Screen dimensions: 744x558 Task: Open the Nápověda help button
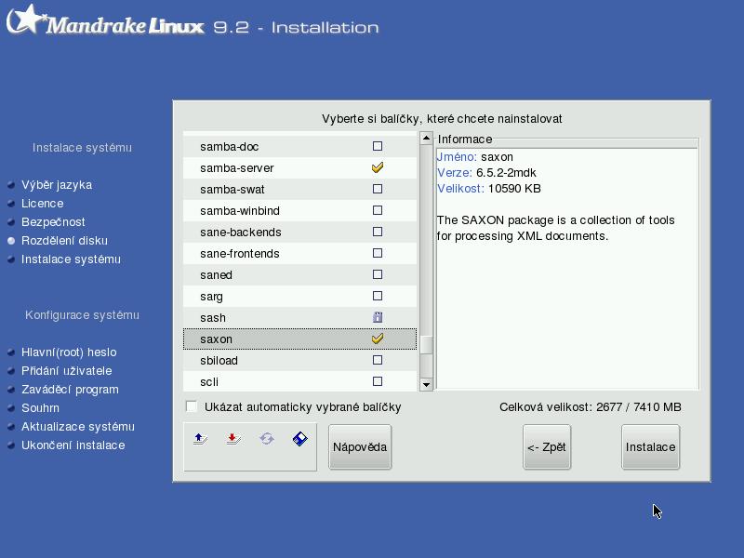pos(360,447)
